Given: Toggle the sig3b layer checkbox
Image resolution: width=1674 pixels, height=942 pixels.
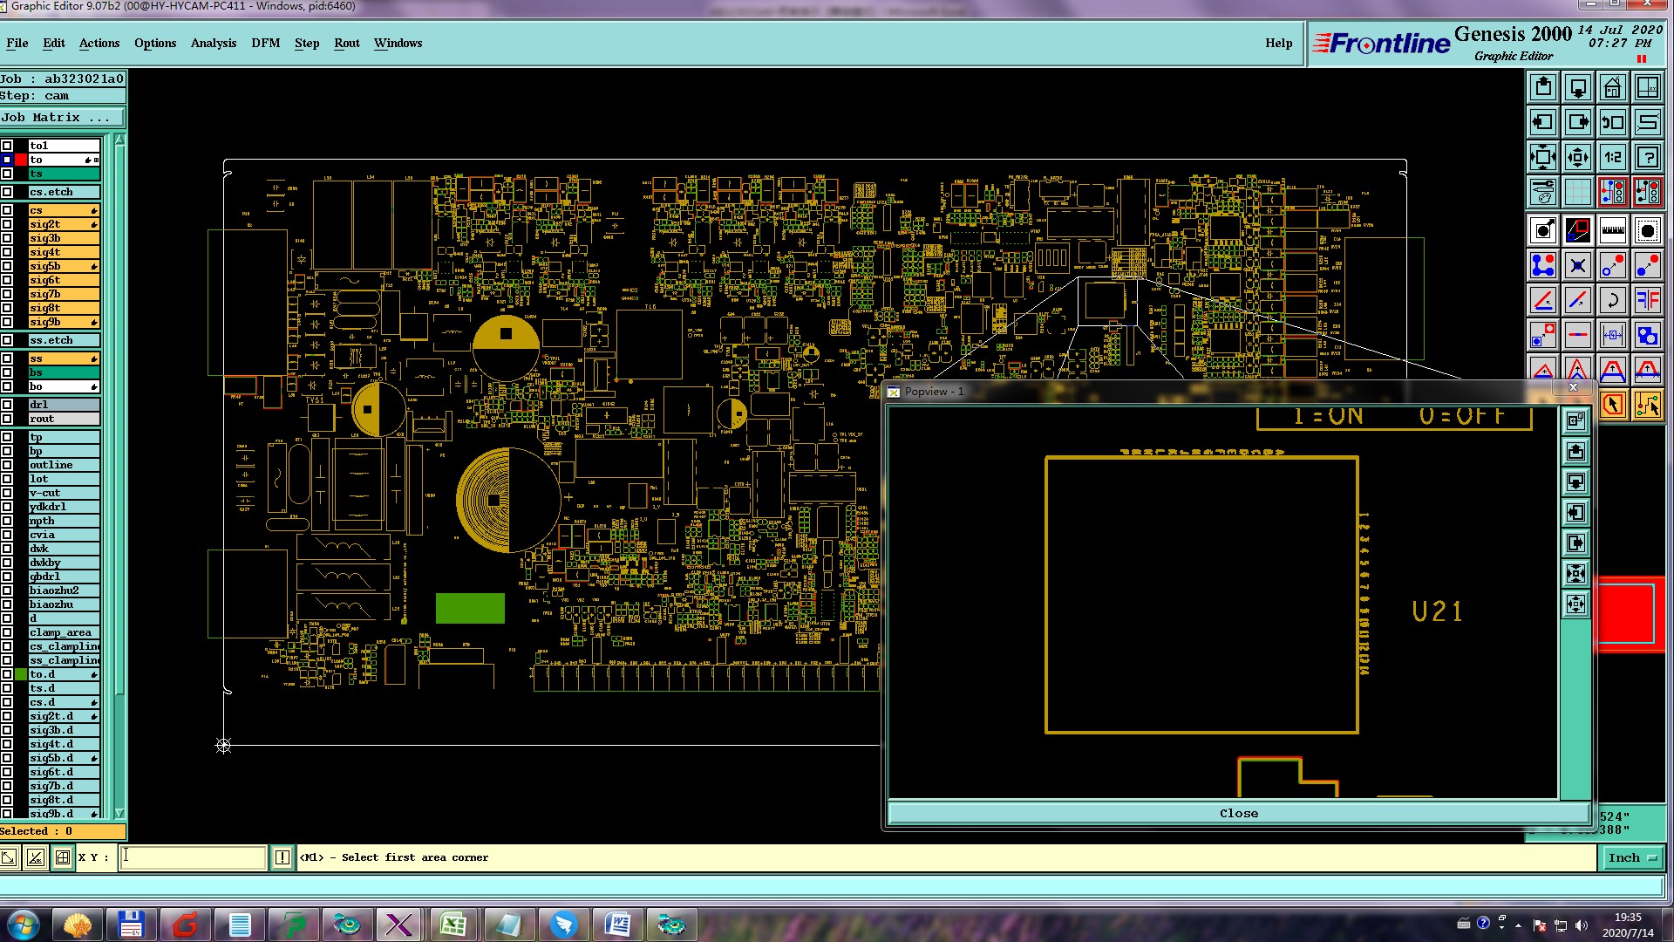Looking at the screenshot, I should [x=7, y=238].
